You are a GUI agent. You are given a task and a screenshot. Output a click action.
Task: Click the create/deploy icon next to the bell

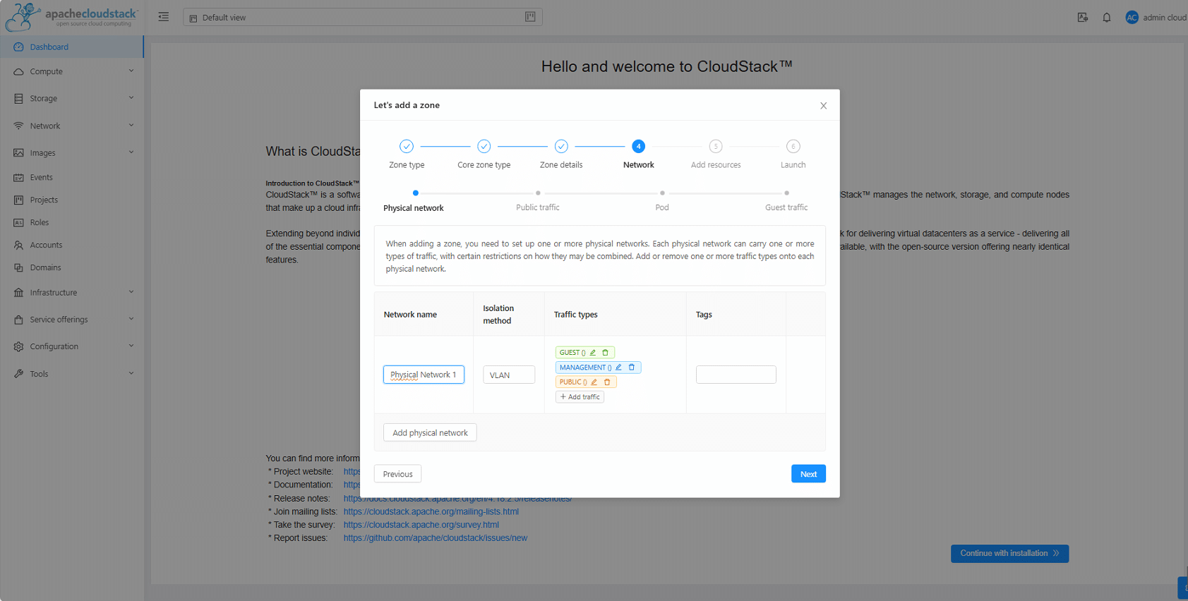click(x=1082, y=18)
